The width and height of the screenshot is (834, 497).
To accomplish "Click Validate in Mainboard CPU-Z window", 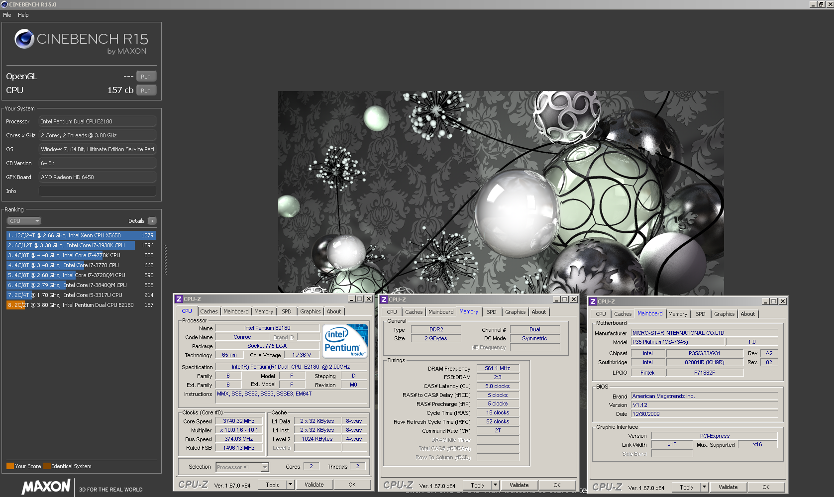I will 728,487.
